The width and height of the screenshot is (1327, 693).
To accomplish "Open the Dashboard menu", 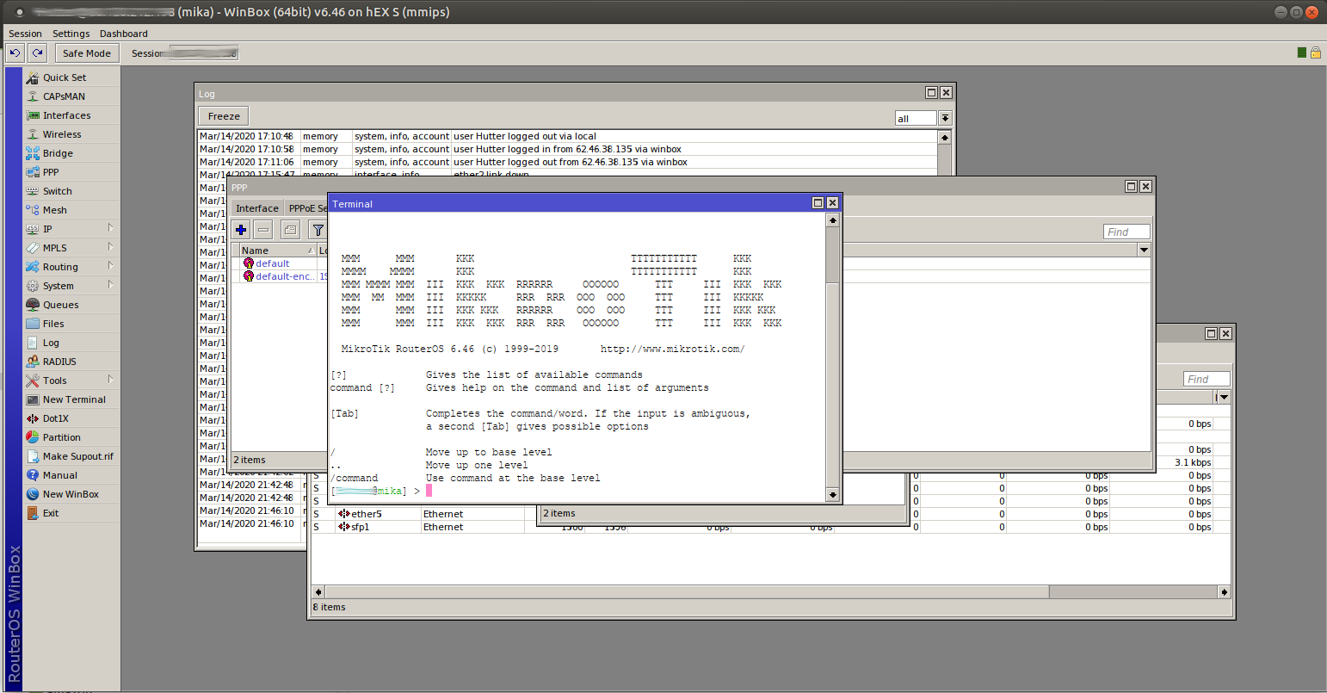I will pyautogui.click(x=123, y=34).
